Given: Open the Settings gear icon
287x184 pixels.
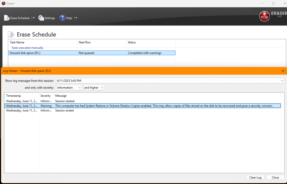Looking at the screenshot, I should (x=41, y=18).
